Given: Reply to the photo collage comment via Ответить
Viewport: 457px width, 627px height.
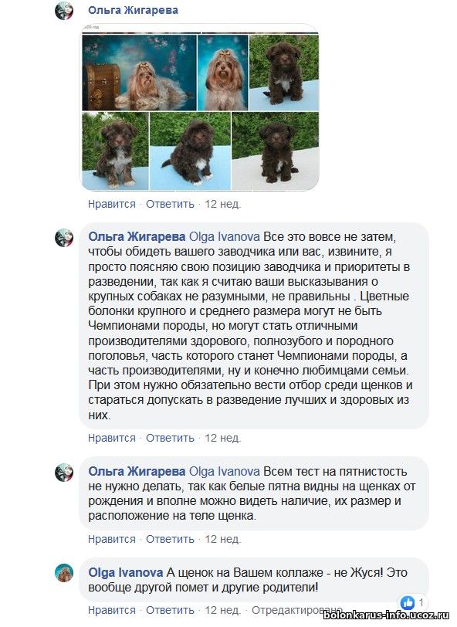Looking at the screenshot, I should point(170,204).
